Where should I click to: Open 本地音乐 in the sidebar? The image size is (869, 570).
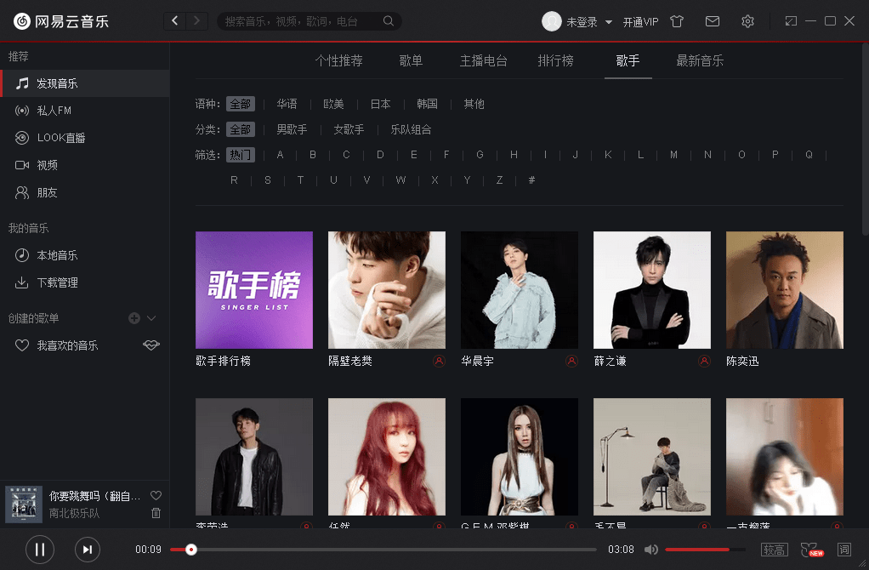(x=85, y=255)
